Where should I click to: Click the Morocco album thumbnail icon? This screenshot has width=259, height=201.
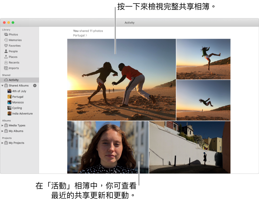9,102
